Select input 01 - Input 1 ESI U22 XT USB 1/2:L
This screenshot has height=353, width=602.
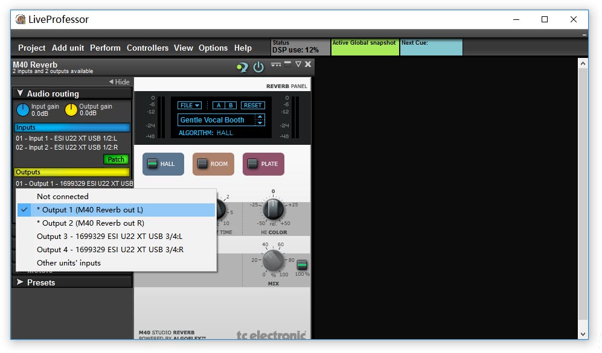pyautogui.click(x=66, y=138)
